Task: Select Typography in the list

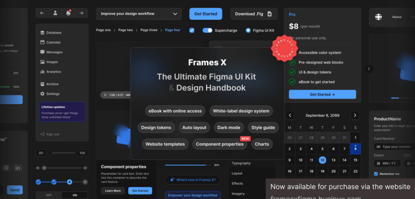Action: (x=241, y=163)
